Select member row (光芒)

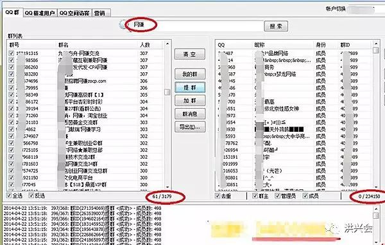[x=294, y=171]
